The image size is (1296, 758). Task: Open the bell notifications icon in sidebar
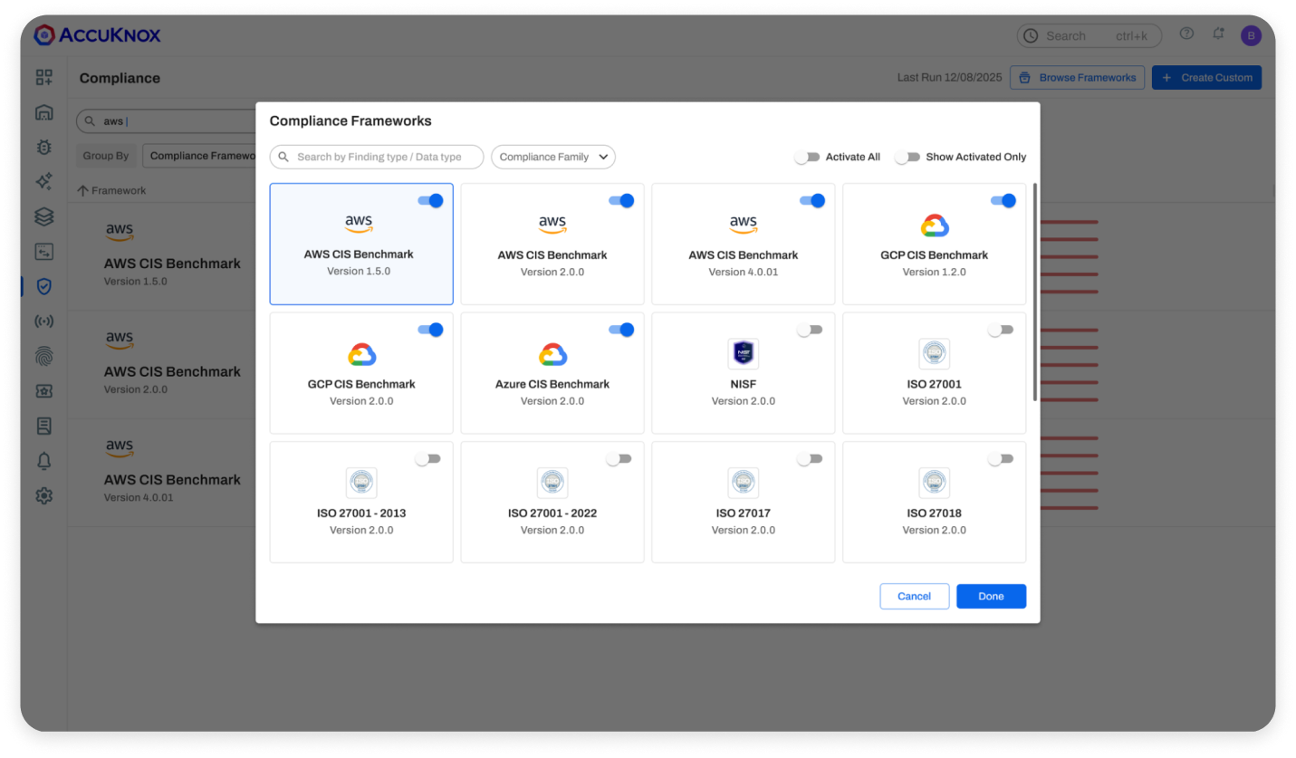pyautogui.click(x=43, y=460)
